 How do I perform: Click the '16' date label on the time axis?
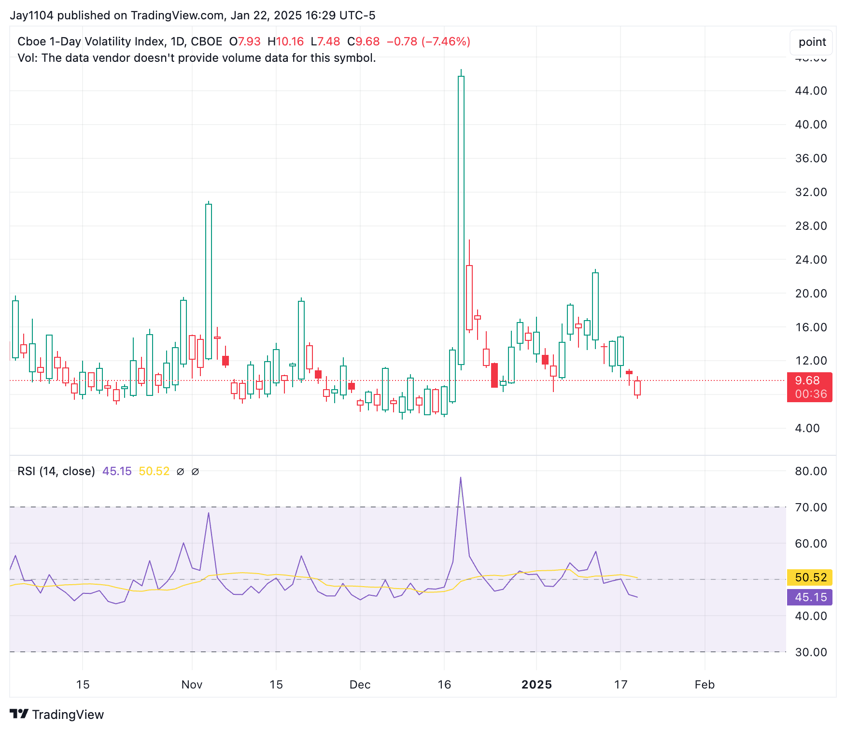coord(444,684)
